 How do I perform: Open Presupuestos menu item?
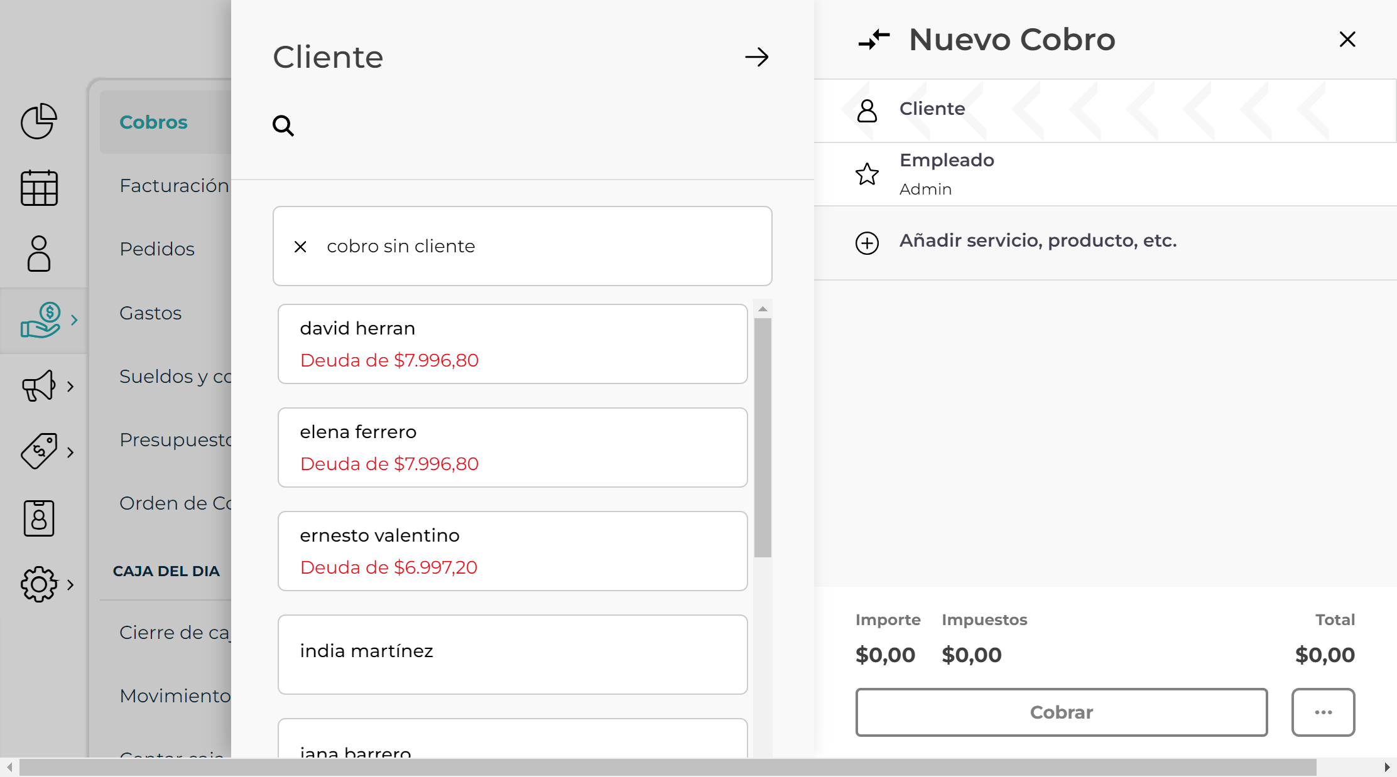click(175, 439)
